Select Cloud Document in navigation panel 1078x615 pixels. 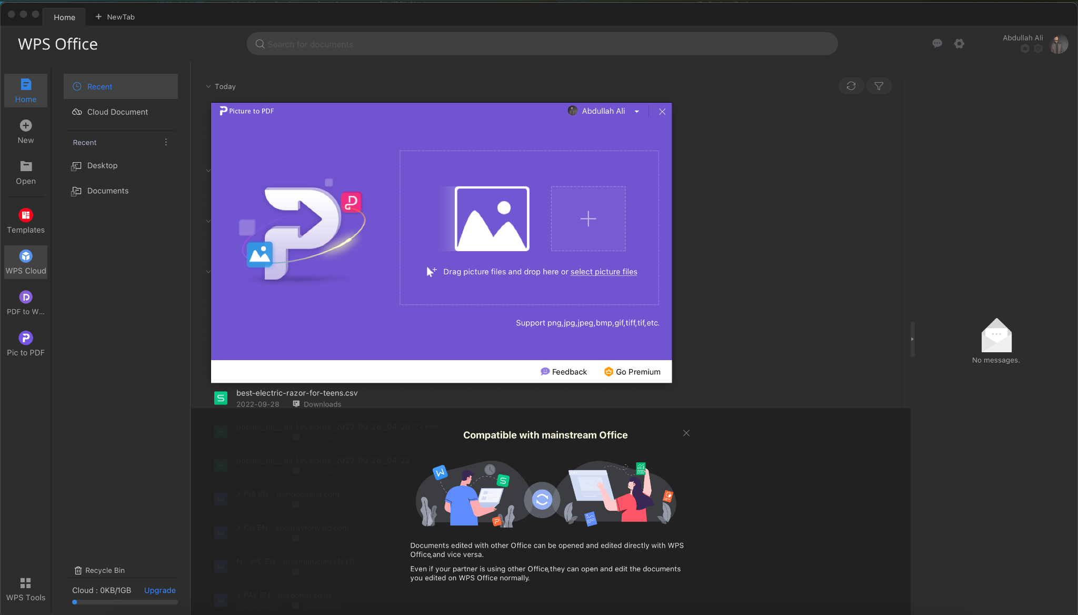coord(121,112)
